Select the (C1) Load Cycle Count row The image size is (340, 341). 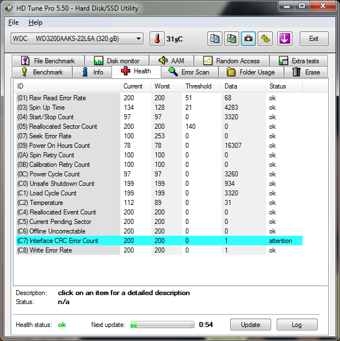(159, 193)
